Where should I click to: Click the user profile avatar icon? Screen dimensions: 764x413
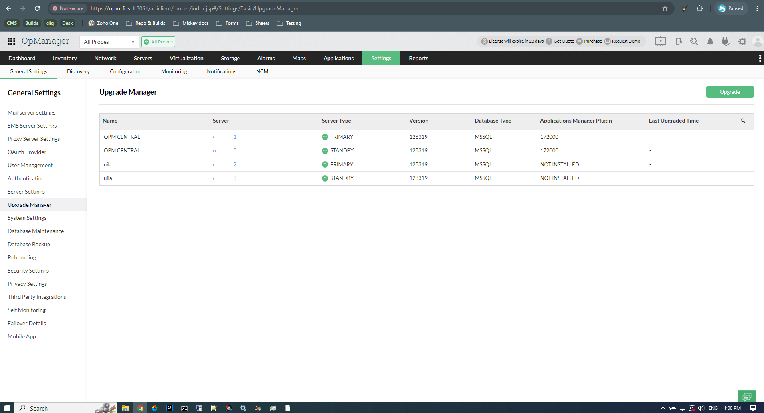(757, 41)
